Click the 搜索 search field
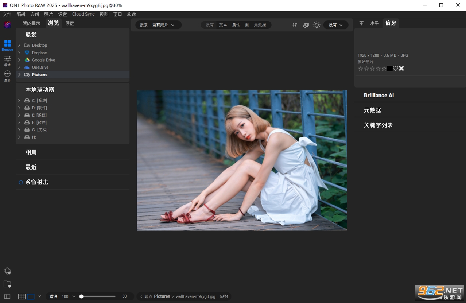This screenshot has height=303, width=466. pos(144,25)
